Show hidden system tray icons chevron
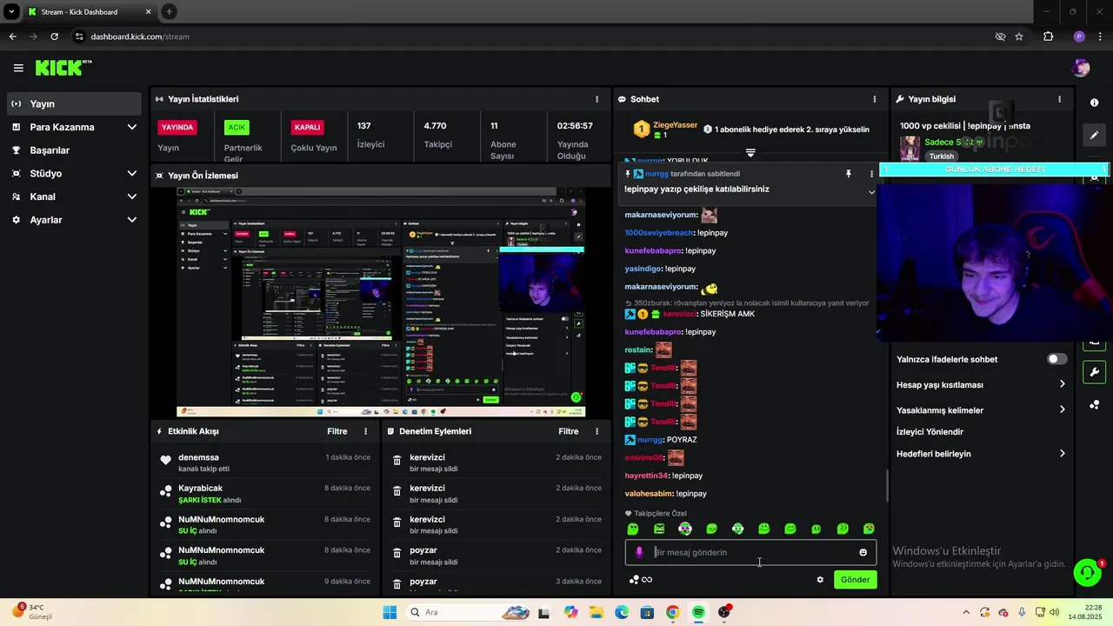 [965, 612]
